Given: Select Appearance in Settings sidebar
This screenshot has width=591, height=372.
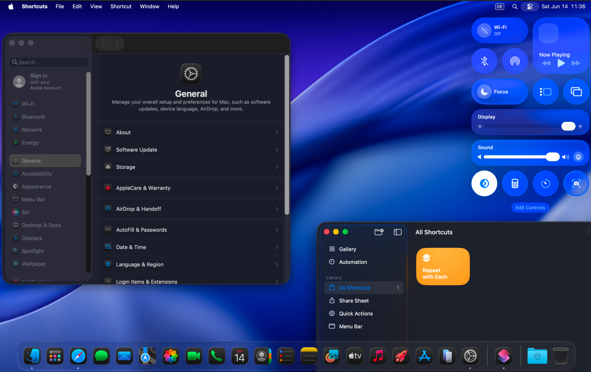Looking at the screenshot, I should [x=45, y=187].
